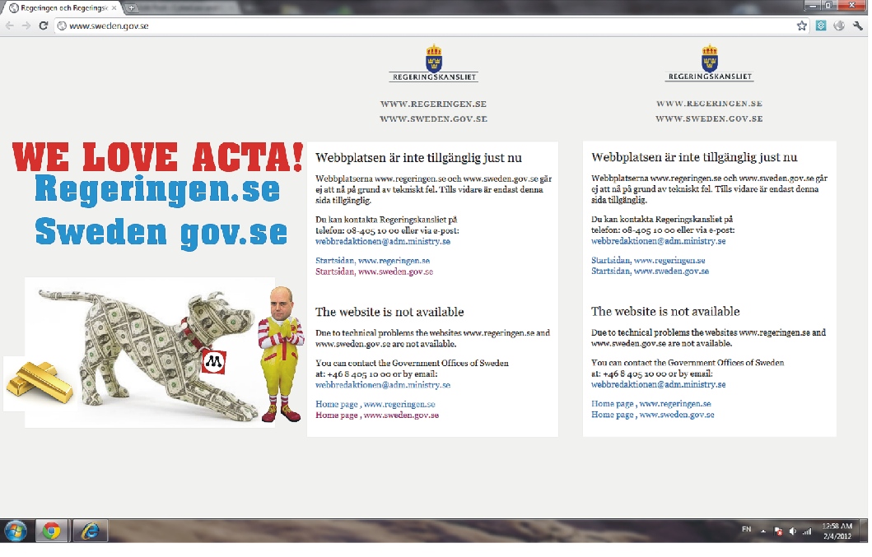
Task: Open right Startsidan, www.sweden.gov.se link
Action: click(651, 271)
